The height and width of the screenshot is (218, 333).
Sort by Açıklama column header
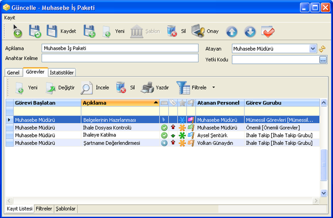click(x=117, y=102)
